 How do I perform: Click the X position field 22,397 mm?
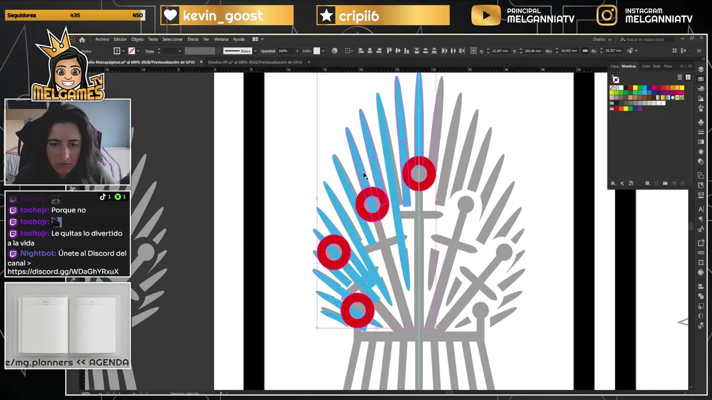(501, 51)
